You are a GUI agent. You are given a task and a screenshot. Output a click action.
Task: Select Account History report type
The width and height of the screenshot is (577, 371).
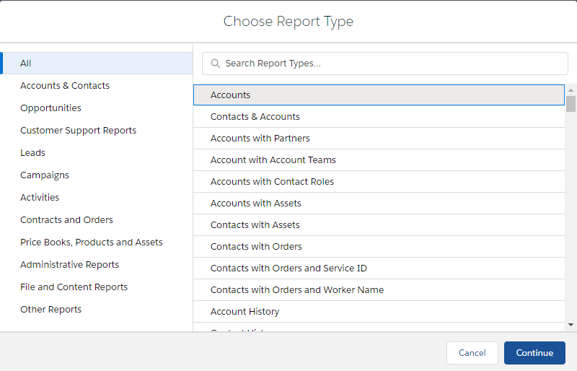(x=245, y=312)
